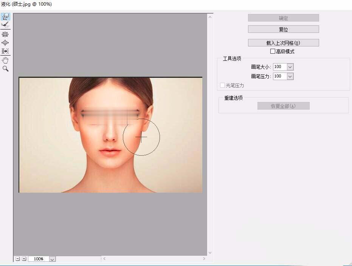Screen dimensions: 352x266
Task: Select the Forward Warp tool
Action: (x=5, y=17)
